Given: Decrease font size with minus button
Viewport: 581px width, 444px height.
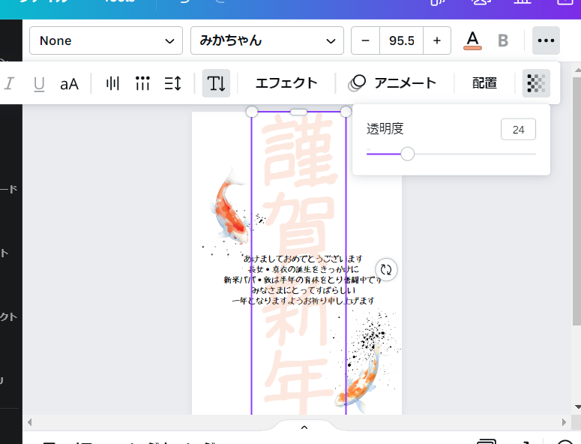Looking at the screenshot, I should (365, 40).
